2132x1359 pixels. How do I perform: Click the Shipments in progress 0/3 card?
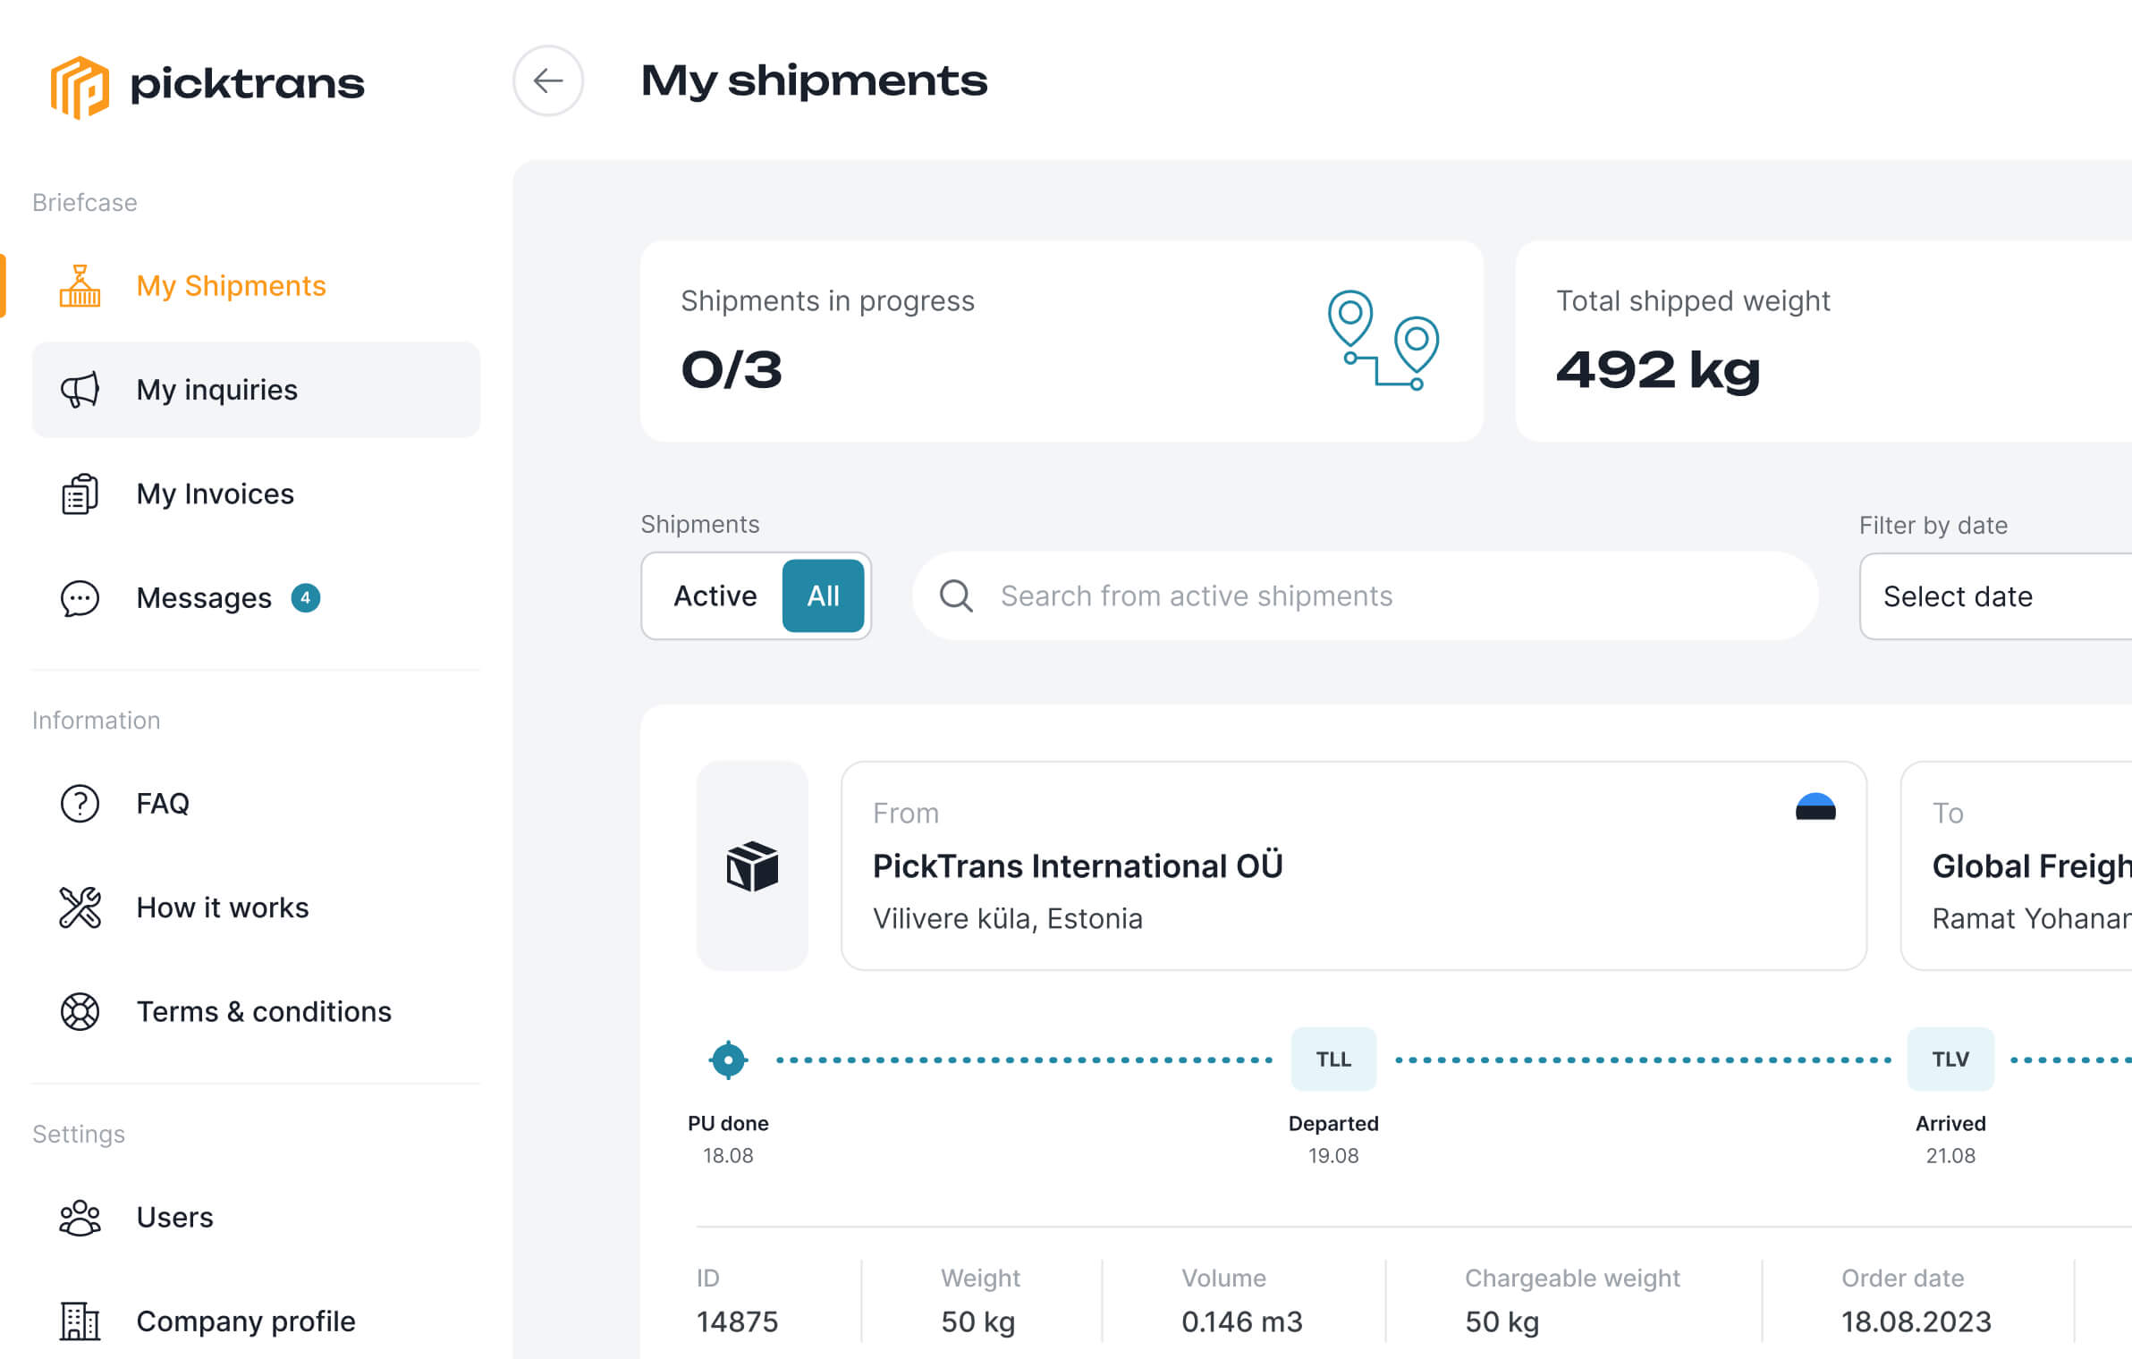pyautogui.click(x=1060, y=341)
